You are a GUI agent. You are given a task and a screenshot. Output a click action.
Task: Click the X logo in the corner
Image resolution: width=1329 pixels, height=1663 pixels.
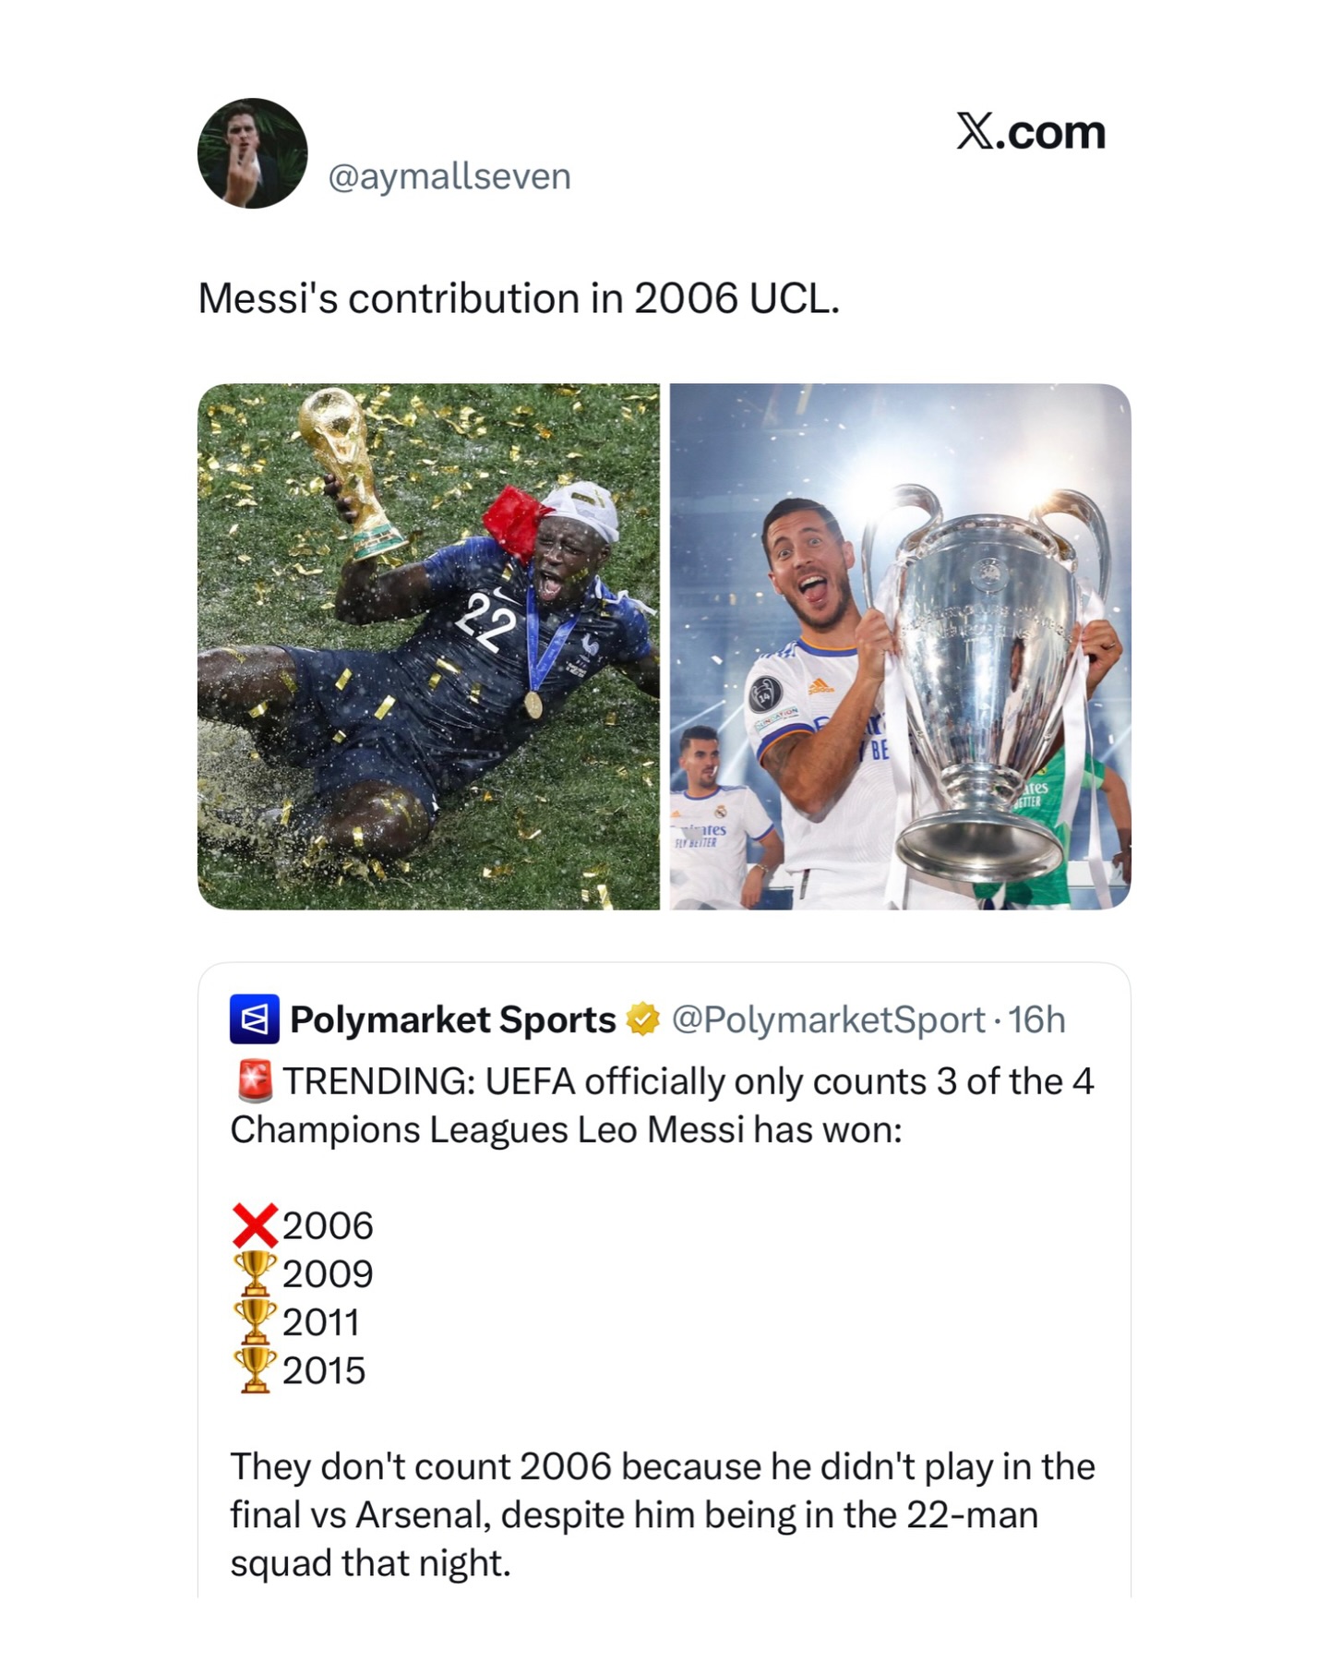[976, 131]
